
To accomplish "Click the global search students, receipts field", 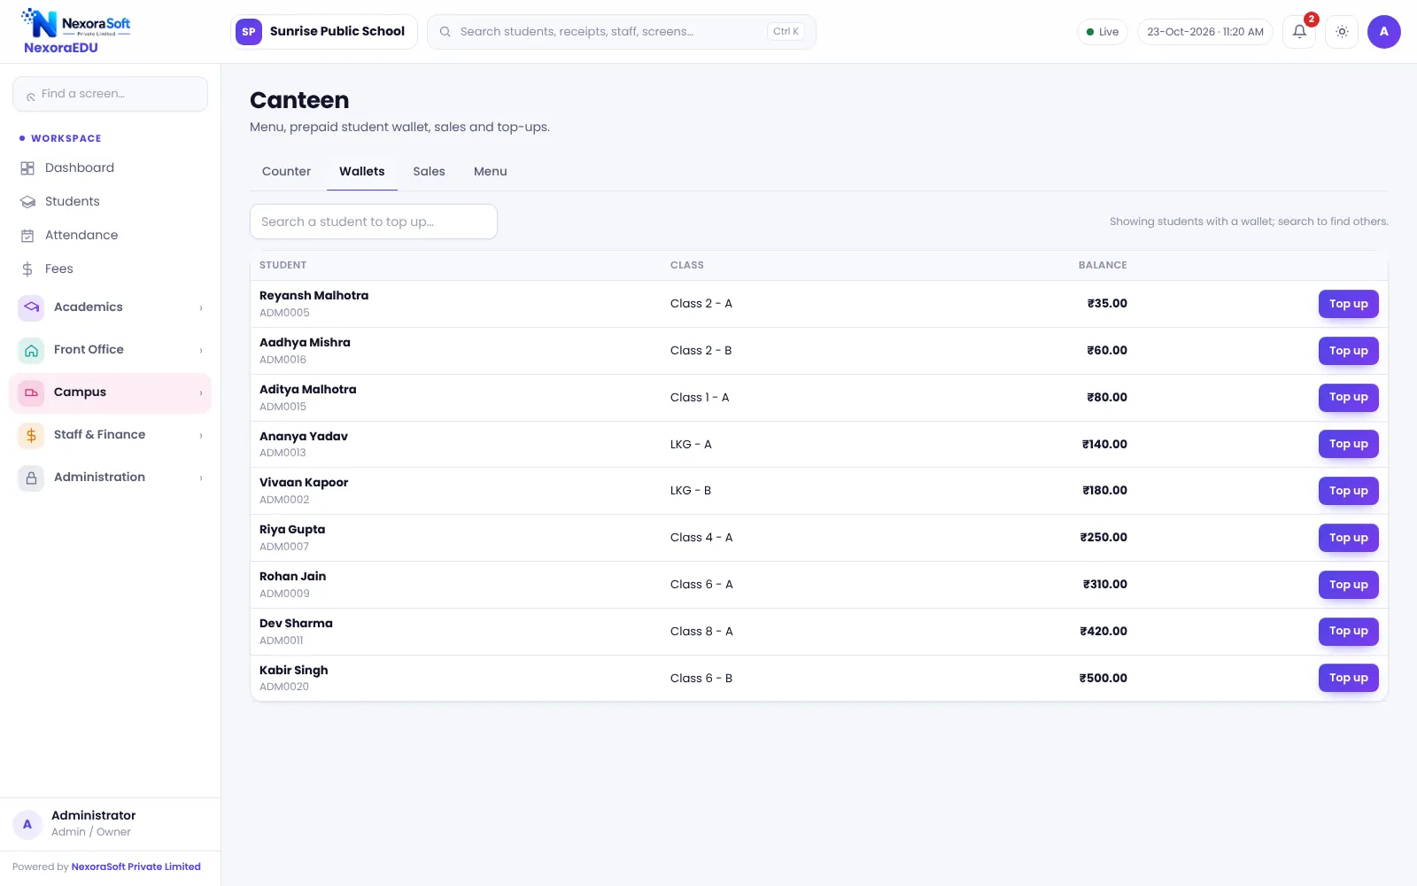I will pyautogui.click(x=621, y=32).
